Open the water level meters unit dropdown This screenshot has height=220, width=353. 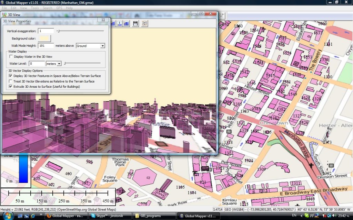[x=59, y=64]
